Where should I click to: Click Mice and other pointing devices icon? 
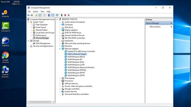63,43
